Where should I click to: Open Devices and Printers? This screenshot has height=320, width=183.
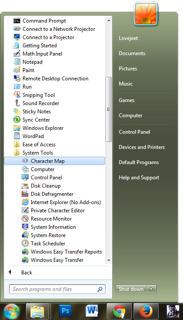pos(142,147)
